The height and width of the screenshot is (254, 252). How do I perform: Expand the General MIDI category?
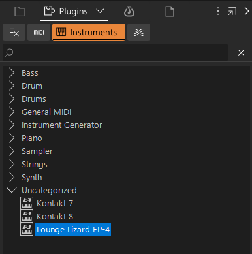coord(12,112)
